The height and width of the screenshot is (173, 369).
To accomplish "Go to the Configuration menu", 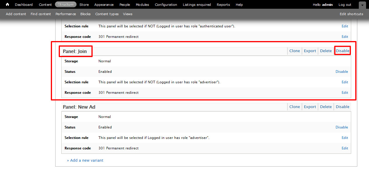I will click(166, 5).
